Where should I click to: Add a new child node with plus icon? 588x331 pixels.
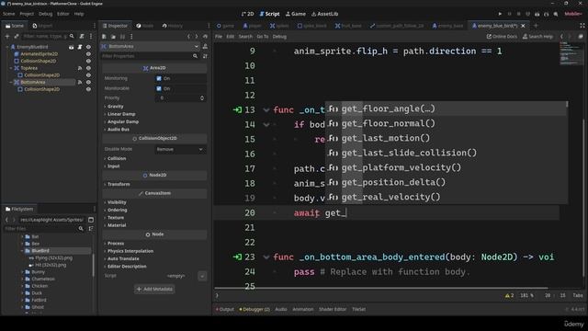click(x=7, y=37)
